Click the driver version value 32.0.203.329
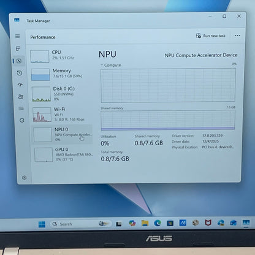 pyautogui.click(x=212, y=135)
